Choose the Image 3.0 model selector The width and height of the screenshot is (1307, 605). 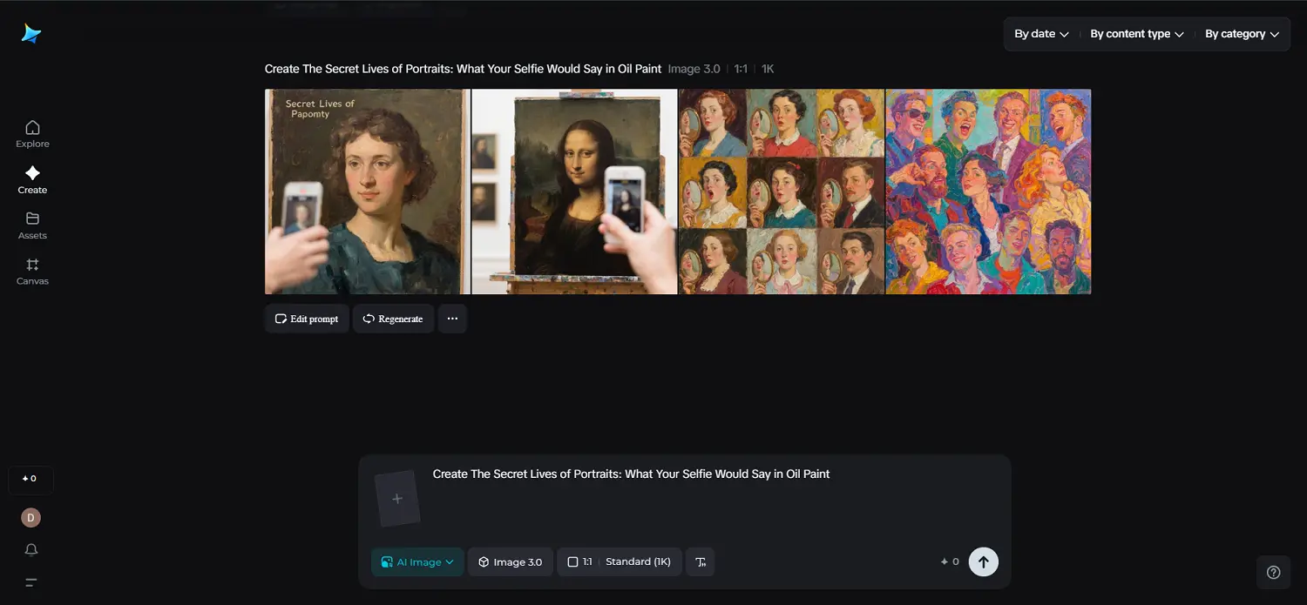coord(510,562)
